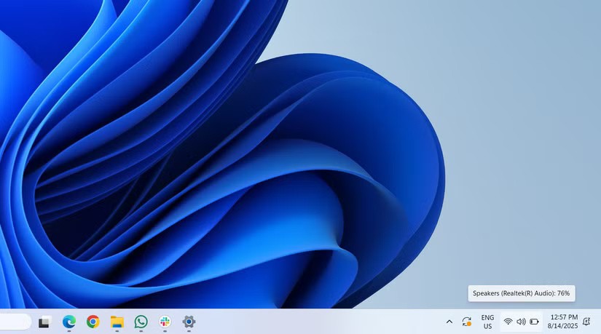Open WhatsApp from the taskbar

click(x=141, y=322)
